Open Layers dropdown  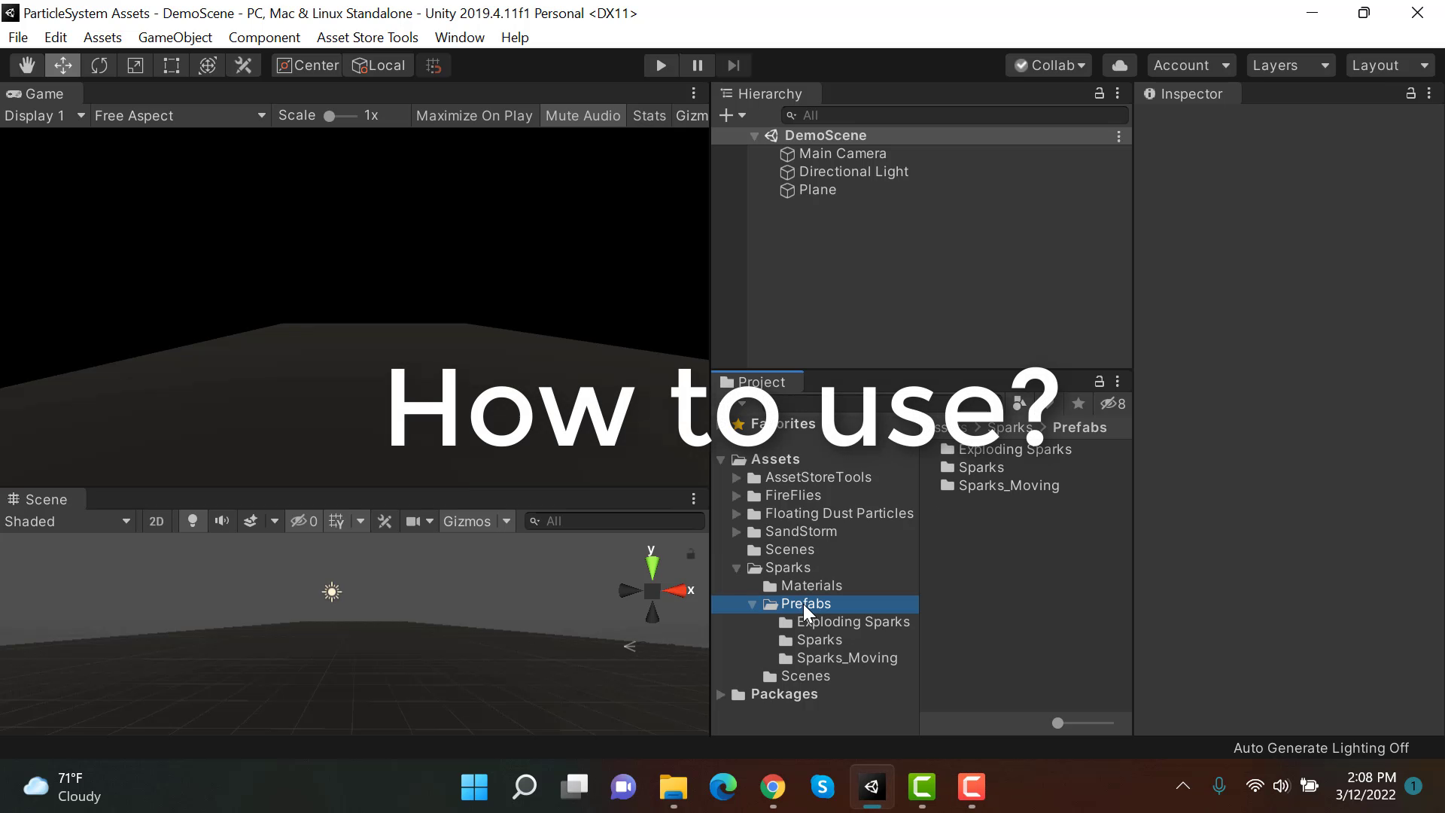click(x=1291, y=65)
